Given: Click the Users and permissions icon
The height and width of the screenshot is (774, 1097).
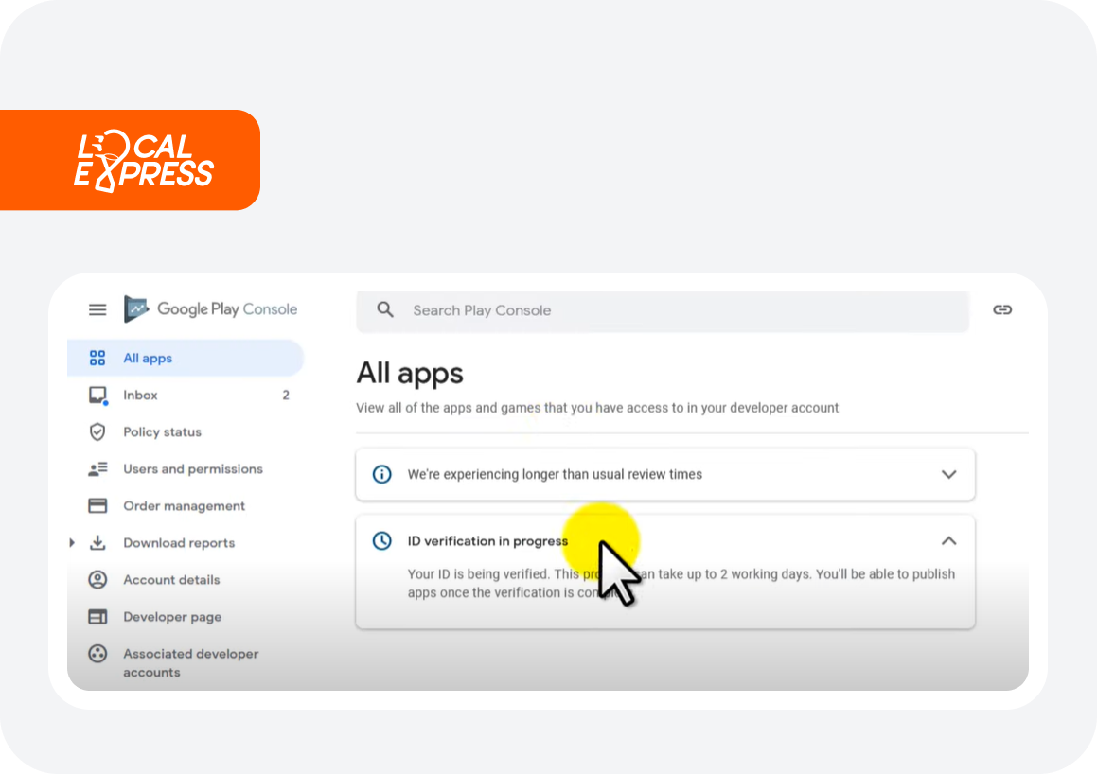Looking at the screenshot, I should click(x=97, y=468).
